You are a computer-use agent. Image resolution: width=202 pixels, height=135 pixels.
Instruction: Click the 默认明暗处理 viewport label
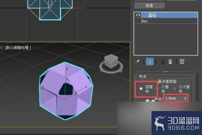click(x=18, y=48)
